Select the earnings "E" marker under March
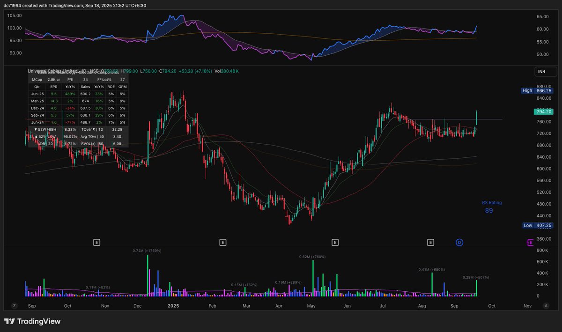The width and height of the screenshot is (562, 332). coord(223,242)
